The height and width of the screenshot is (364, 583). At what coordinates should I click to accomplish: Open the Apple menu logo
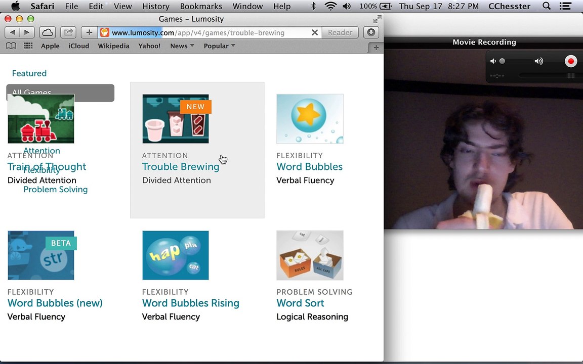15,6
